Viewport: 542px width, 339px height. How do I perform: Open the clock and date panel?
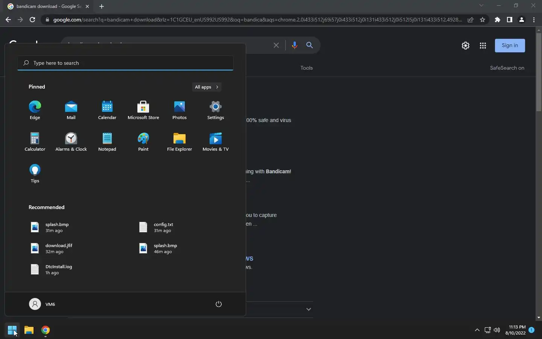(515, 330)
